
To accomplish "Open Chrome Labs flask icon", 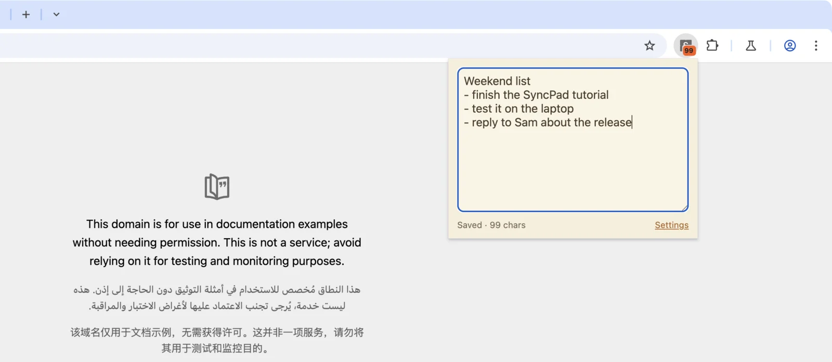I will point(751,46).
